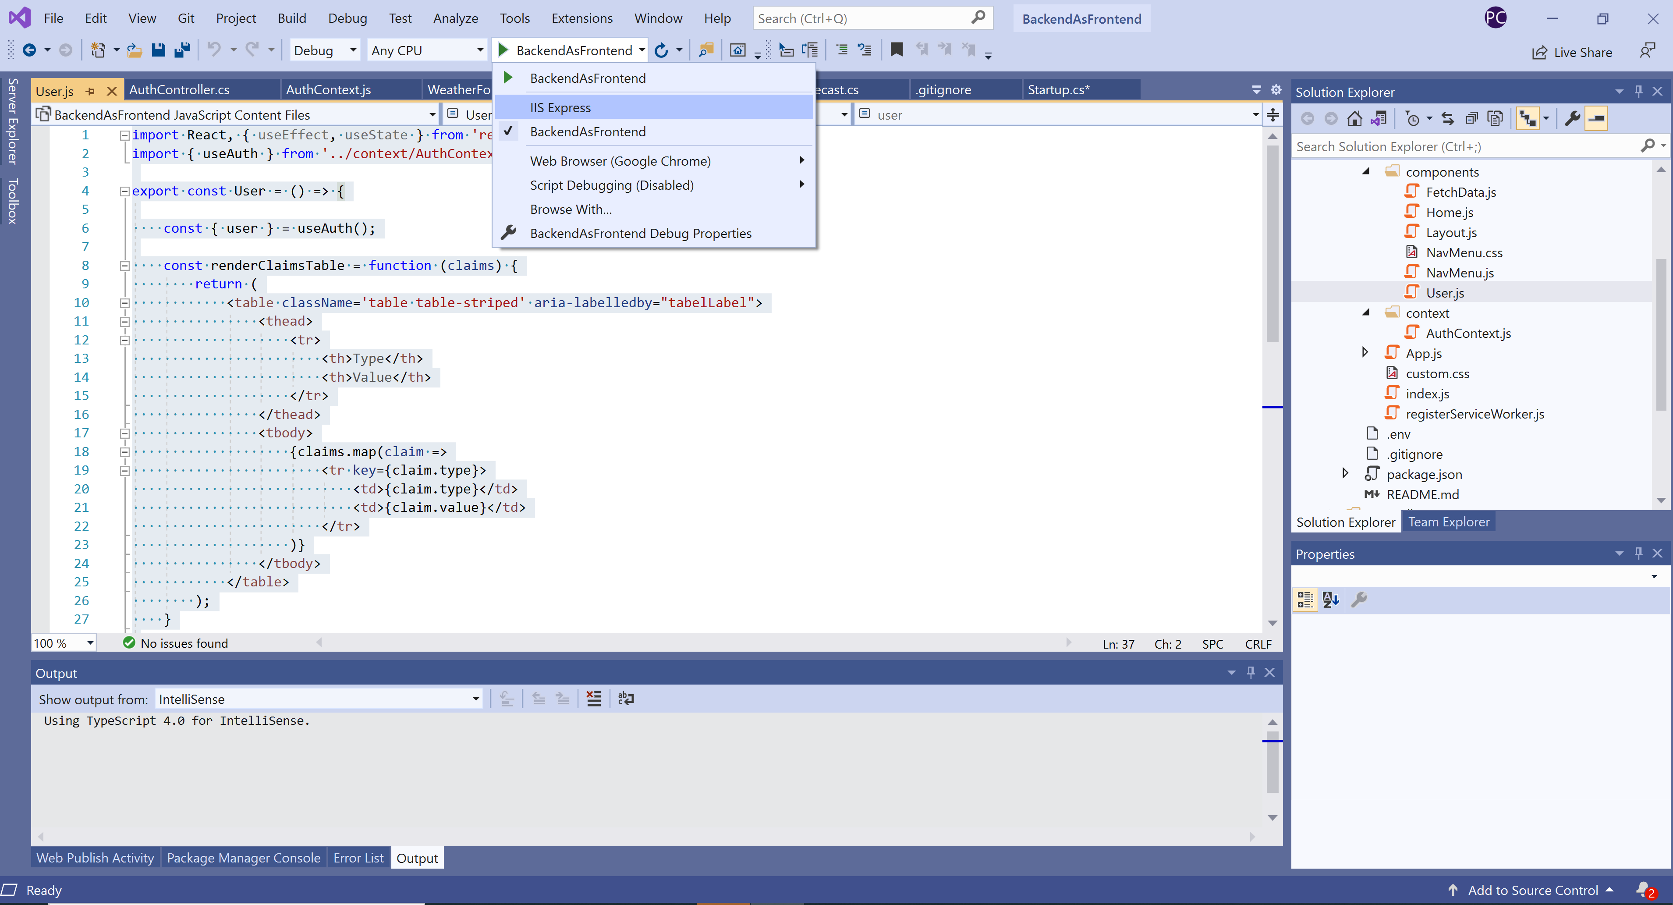Switch to the Error List tab
This screenshot has width=1673, height=905.
[x=358, y=858]
